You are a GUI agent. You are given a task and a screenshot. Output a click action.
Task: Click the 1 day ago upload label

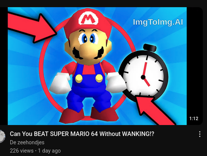49,151
